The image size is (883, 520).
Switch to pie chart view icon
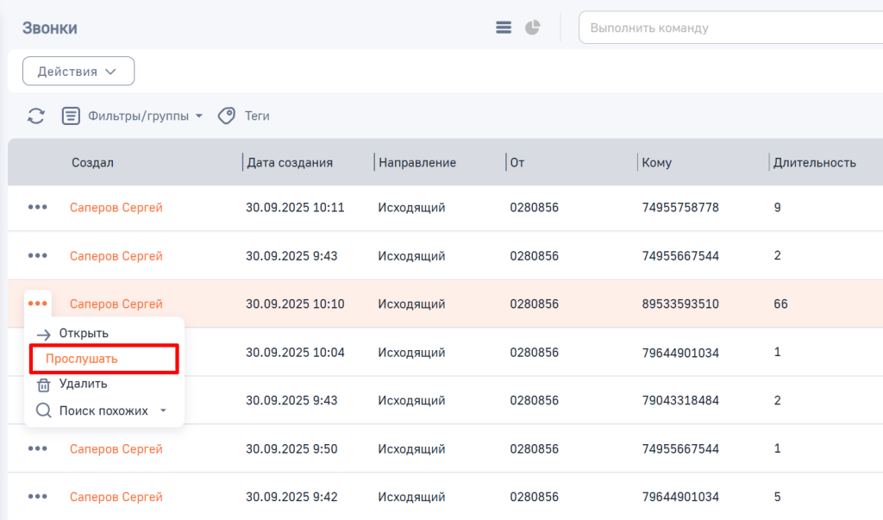coord(533,28)
